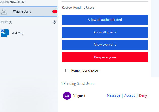Open the users list gear settings
This screenshot has height=112, width=159.
pos(54,22)
